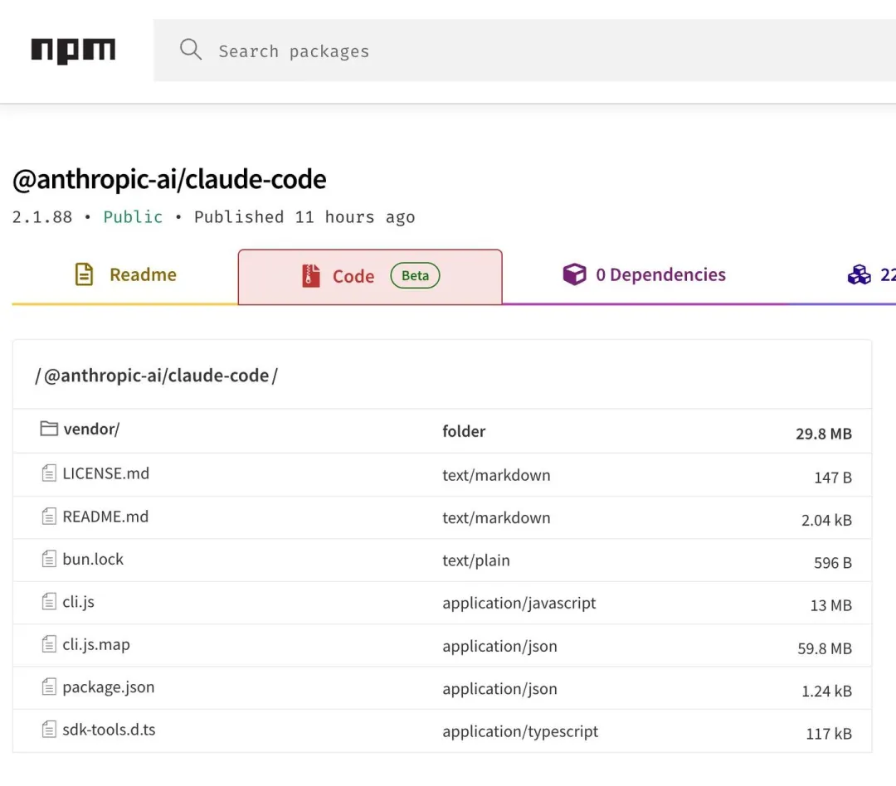Click the @anthropic-ai/claude-code breadcrumb path
Viewport: 896px width, 786px height.
[x=157, y=376]
